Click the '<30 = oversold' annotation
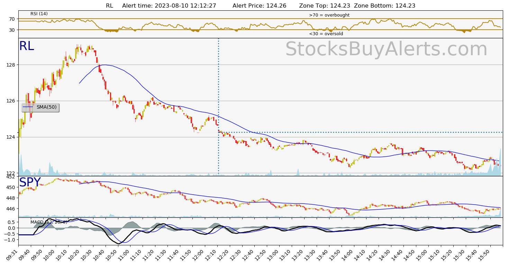The image size is (508, 265). coord(326,34)
